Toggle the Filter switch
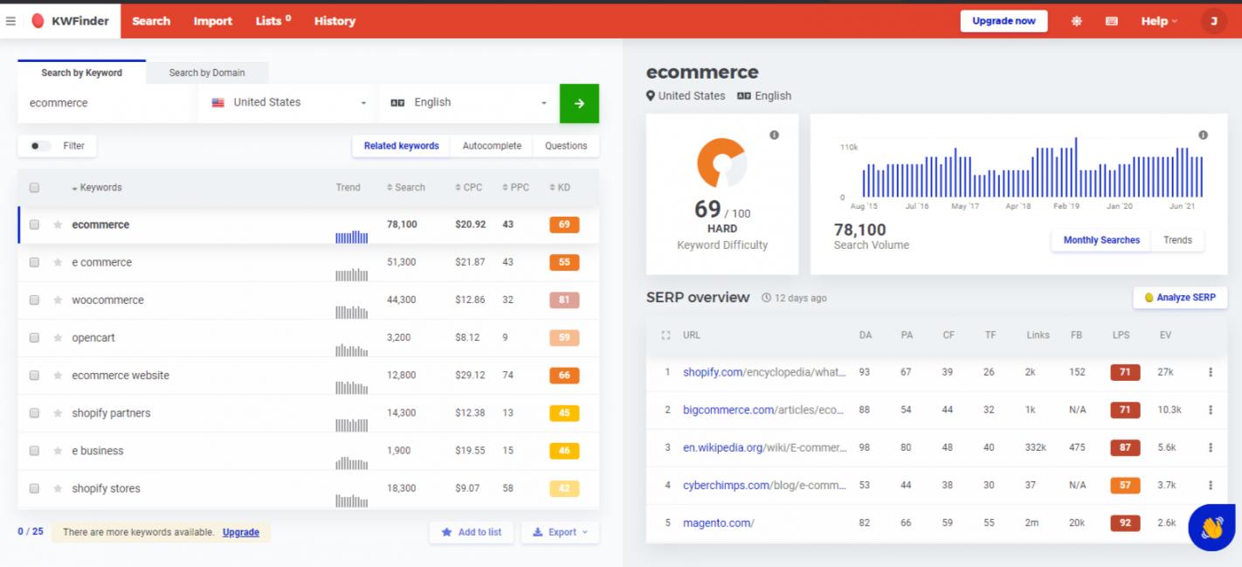 40,146
